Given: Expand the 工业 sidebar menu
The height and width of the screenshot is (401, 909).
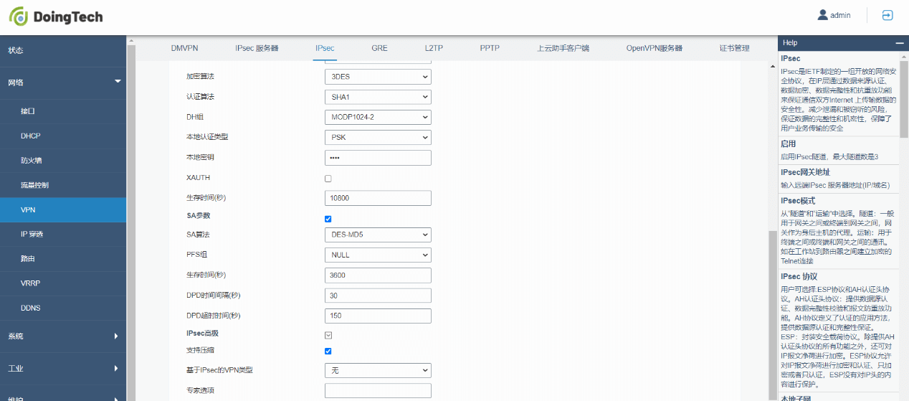Looking at the screenshot, I should (116, 368).
